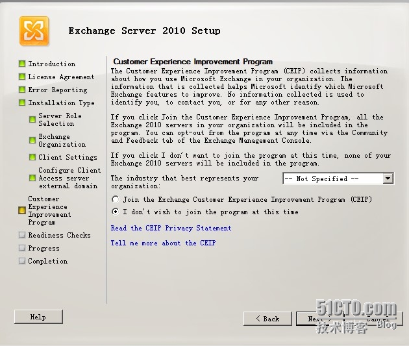Click the yellow Customer Experience step indicator
This screenshot has width=409, height=346.
[22, 210]
